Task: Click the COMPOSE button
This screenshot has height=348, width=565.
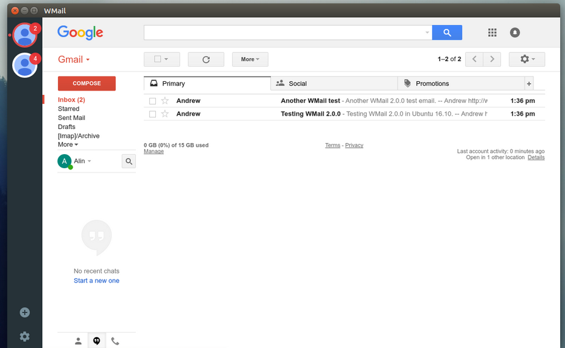Action: point(87,83)
